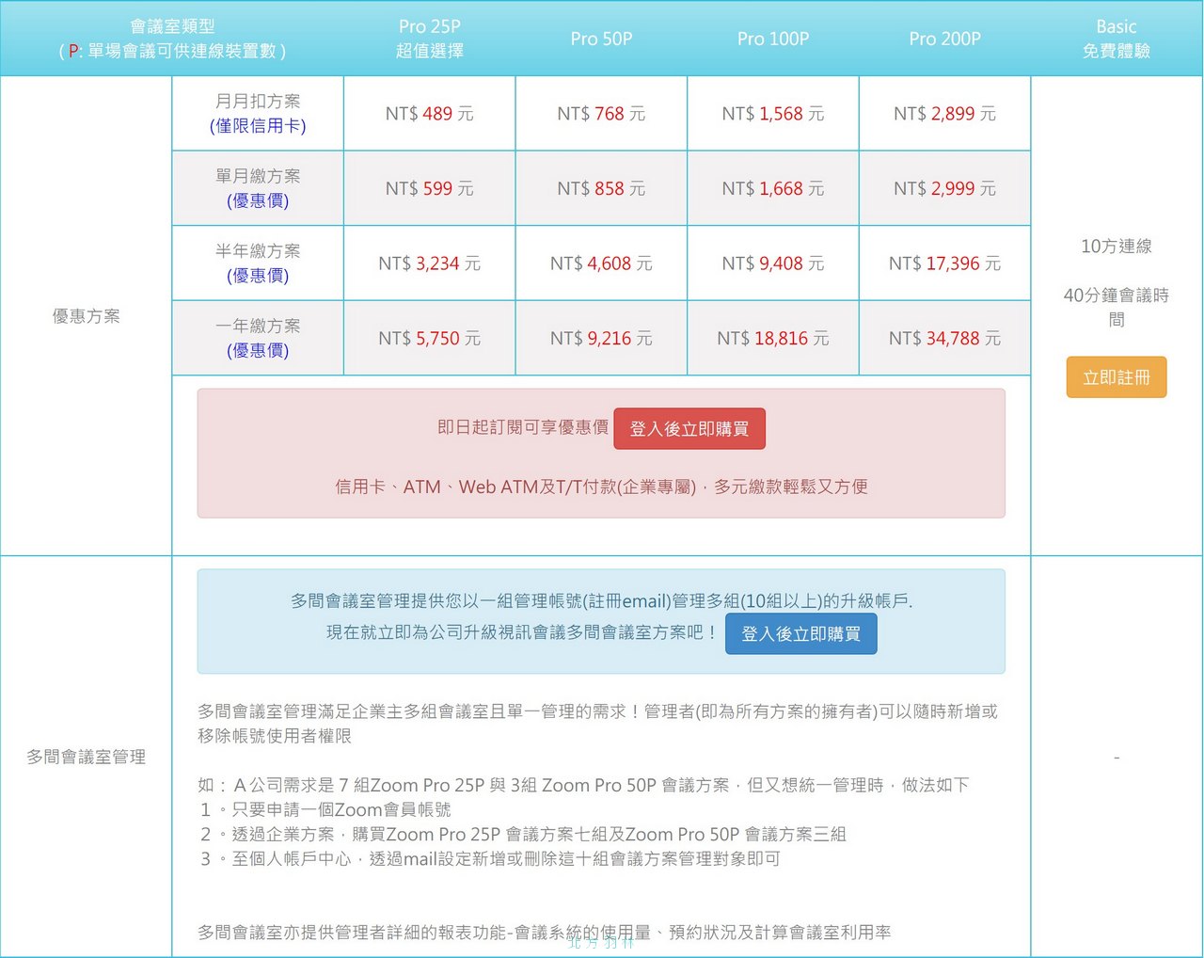This screenshot has height=958, width=1204.
Task: Click the 一年繳方案 row label
Action: (258, 338)
